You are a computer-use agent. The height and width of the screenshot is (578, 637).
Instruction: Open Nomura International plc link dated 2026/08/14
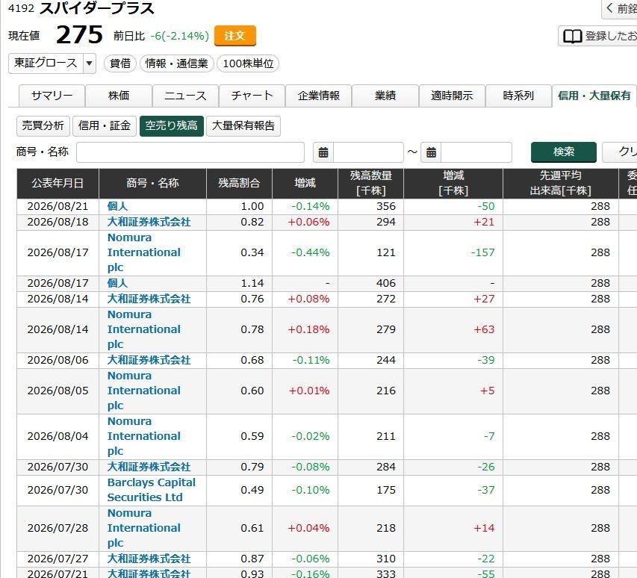(144, 329)
